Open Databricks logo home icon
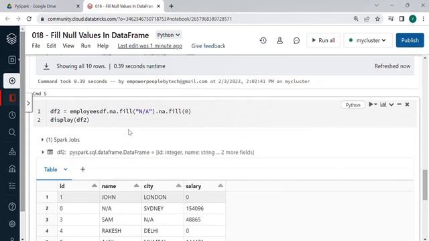 pyautogui.click(x=11, y=39)
